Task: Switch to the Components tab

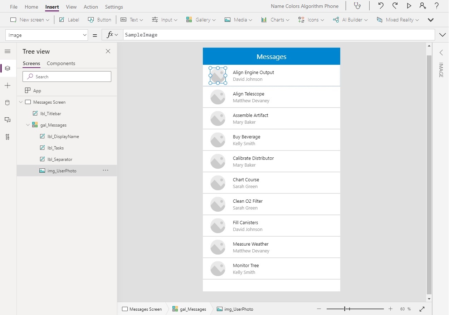Action: [x=61, y=63]
